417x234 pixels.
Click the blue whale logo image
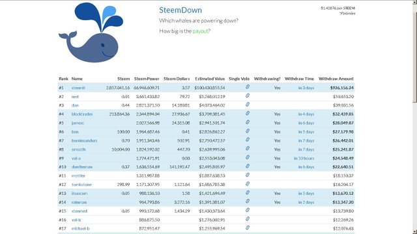(91, 32)
